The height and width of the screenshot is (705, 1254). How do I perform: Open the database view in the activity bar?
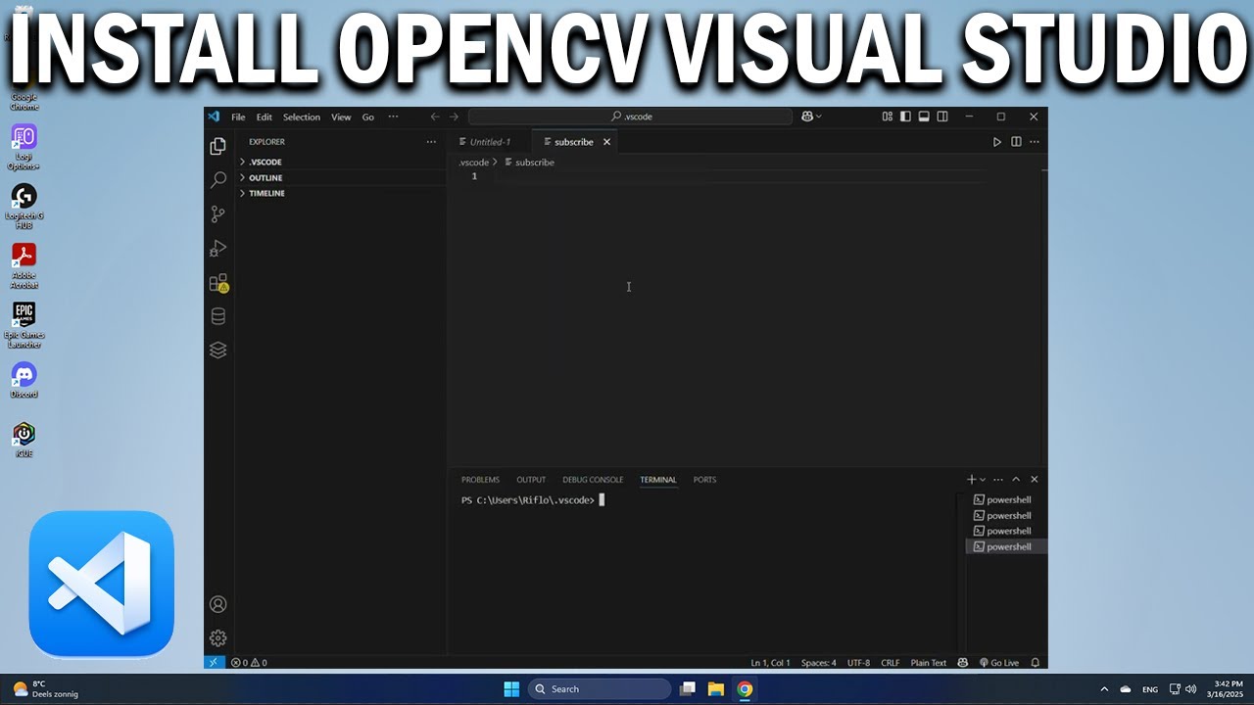click(x=217, y=316)
